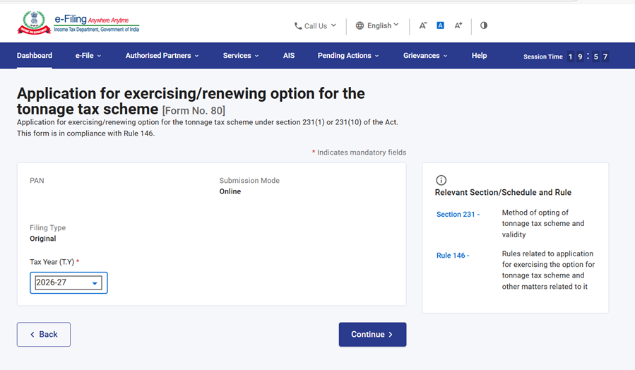Click the info icon above Relevant Section
The width and height of the screenshot is (635, 370).
pyautogui.click(x=441, y=180)
